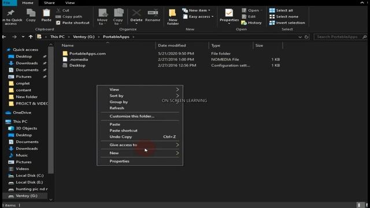Click Invert selection in the ribbon
Viewport: 370px width, 208px height.
click(x=287, y=23)
